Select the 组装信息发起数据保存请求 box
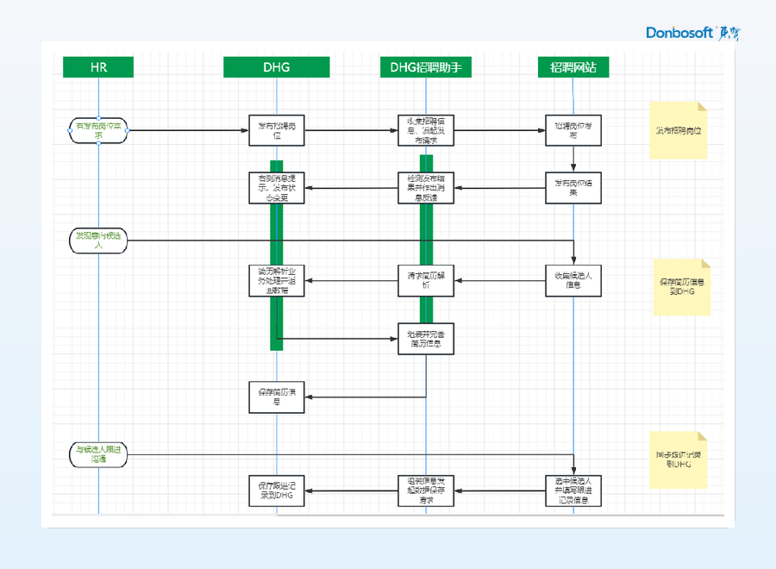776x569 pixels. (426, 491)
